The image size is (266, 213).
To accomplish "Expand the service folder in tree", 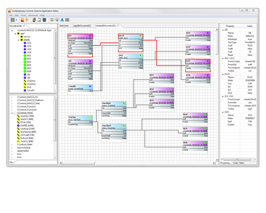I will [19, 37].
